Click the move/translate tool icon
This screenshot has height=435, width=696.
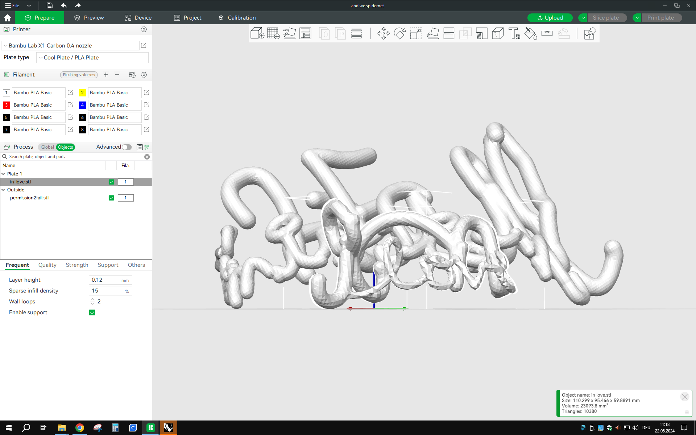click(383, 34)
